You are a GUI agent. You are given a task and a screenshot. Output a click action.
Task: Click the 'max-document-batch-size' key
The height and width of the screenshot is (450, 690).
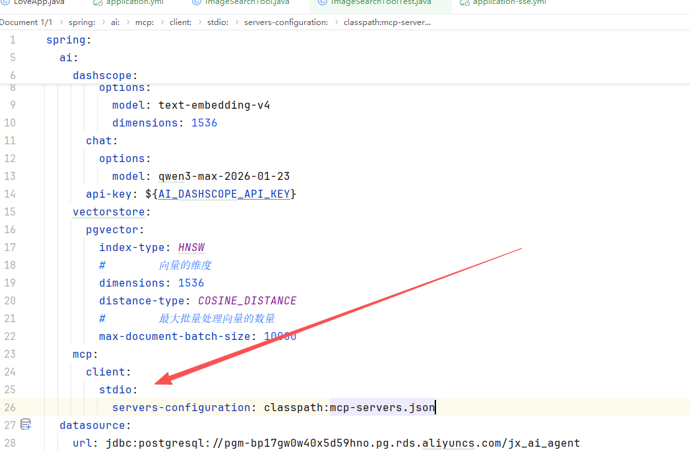pos(175,336)
